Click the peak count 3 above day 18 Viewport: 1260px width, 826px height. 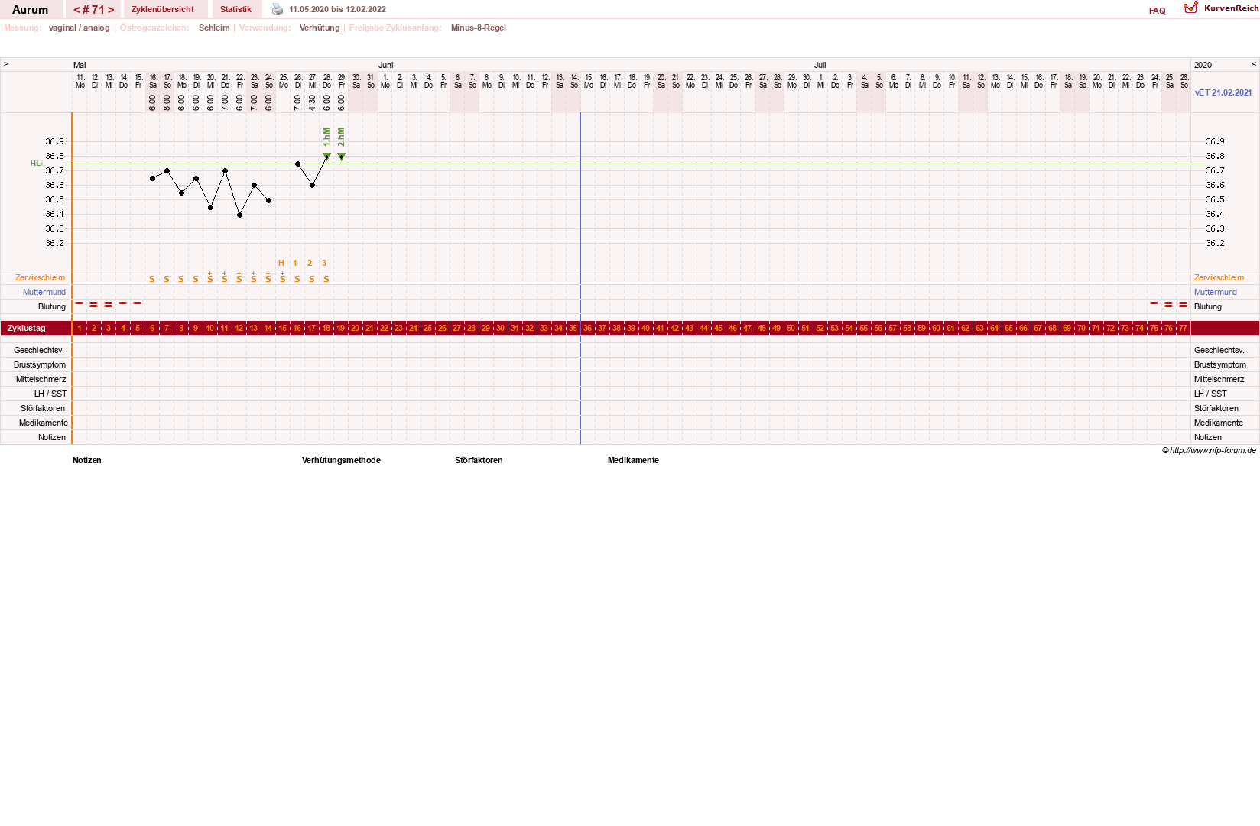pos(324,263)
